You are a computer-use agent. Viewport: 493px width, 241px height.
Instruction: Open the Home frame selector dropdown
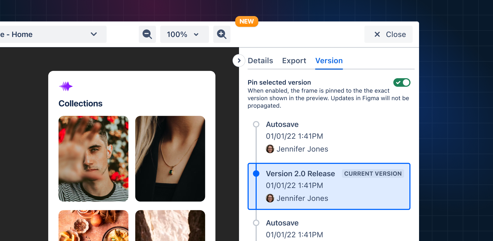click(x=53, y=34)
